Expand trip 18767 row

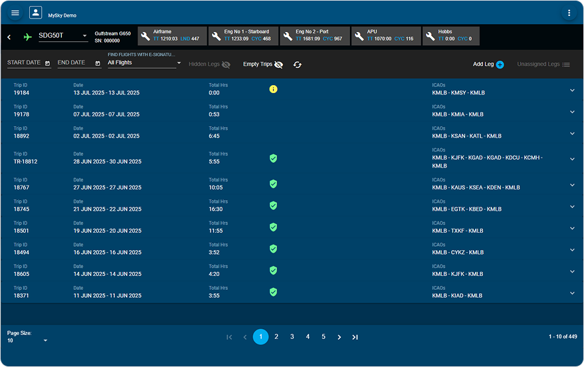pos(572,185)
